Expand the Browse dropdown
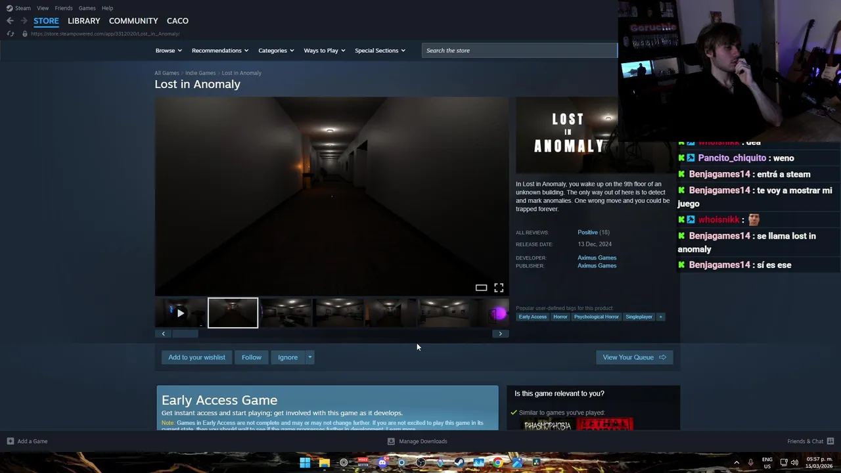 (x=168, y=51)
